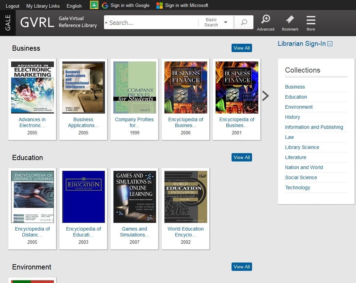Click the search magnifier button
356x283 pixels.
point(244,22)
